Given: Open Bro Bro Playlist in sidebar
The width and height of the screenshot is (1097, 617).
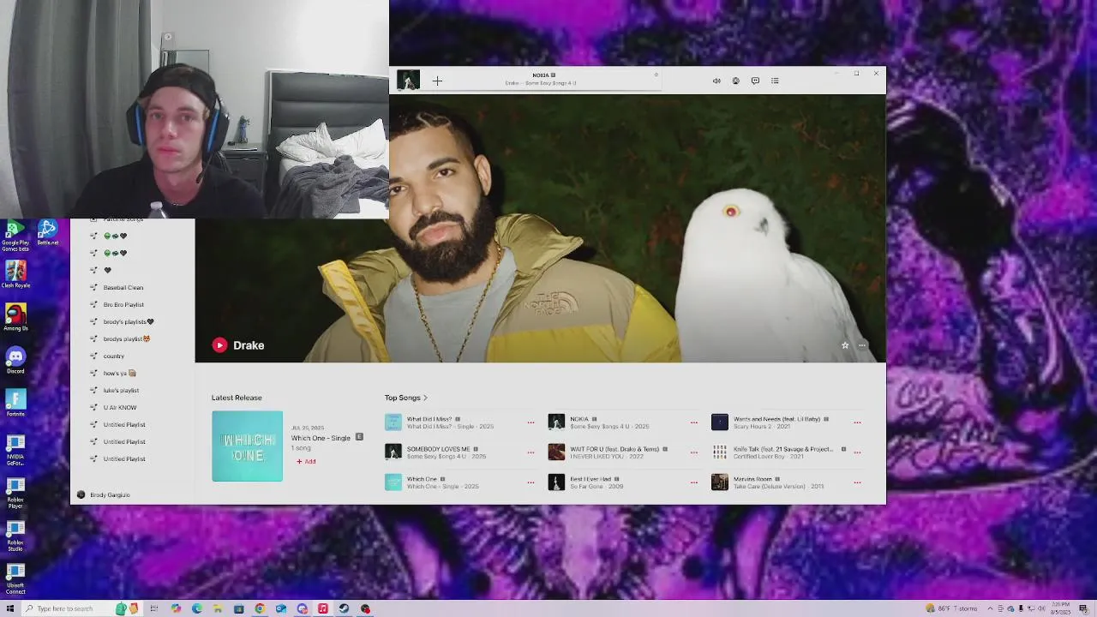Looking at the screenshot, I should (123, 305).
